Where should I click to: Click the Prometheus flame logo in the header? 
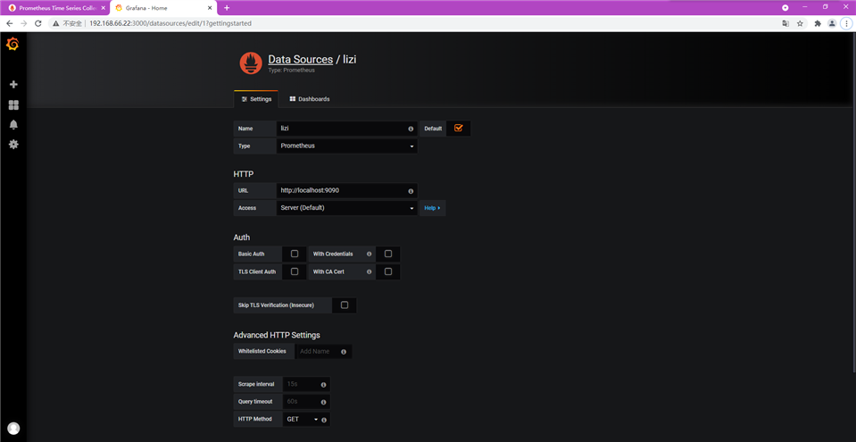coord(251,63)
